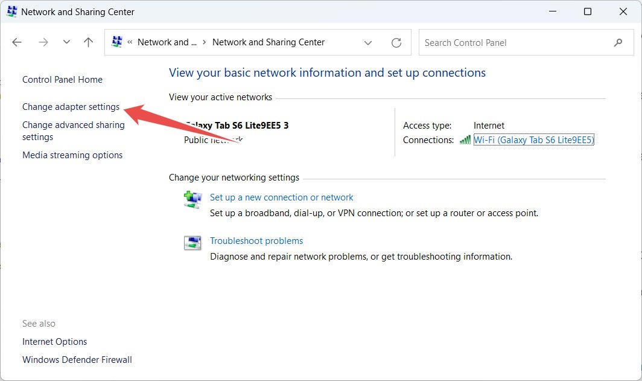Viewport: 642px width, 381px height.
Task: Open the Wi-Fi (Galaxy Tab S6 Lite9EE5) connection
Action: 533,139
